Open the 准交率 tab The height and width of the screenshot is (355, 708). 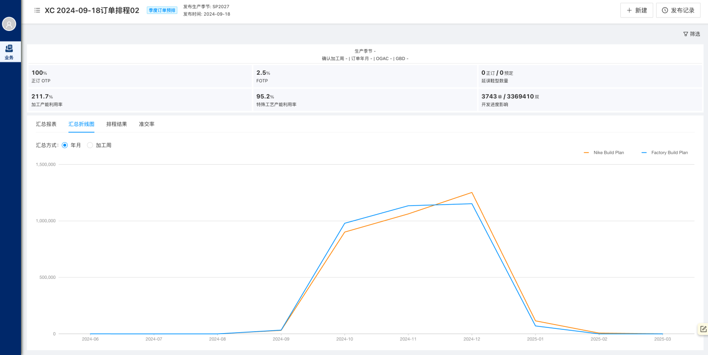(147, 124)
